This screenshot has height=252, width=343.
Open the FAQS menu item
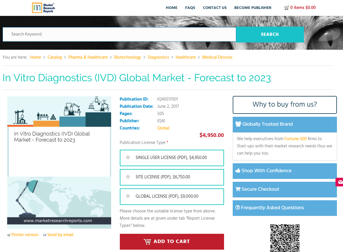(x=190, y=8)
